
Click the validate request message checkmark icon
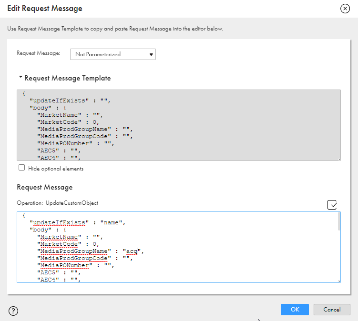[332, 205]
